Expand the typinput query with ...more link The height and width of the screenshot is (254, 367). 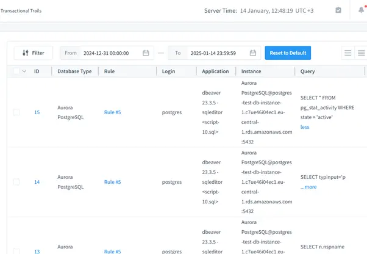coord(308,187)
